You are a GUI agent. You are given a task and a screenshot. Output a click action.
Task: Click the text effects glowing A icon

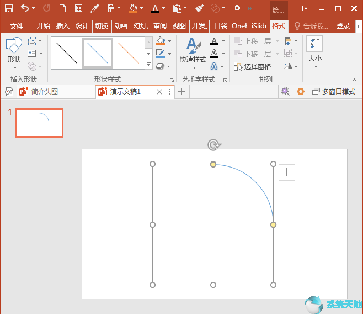214,66
